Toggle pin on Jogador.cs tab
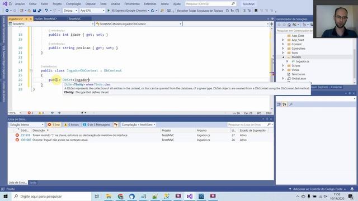This screenshot has width=358, height=201. pos(26,18)
